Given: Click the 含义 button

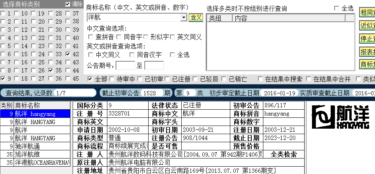Looking at the screenshot, I should 196,17.
